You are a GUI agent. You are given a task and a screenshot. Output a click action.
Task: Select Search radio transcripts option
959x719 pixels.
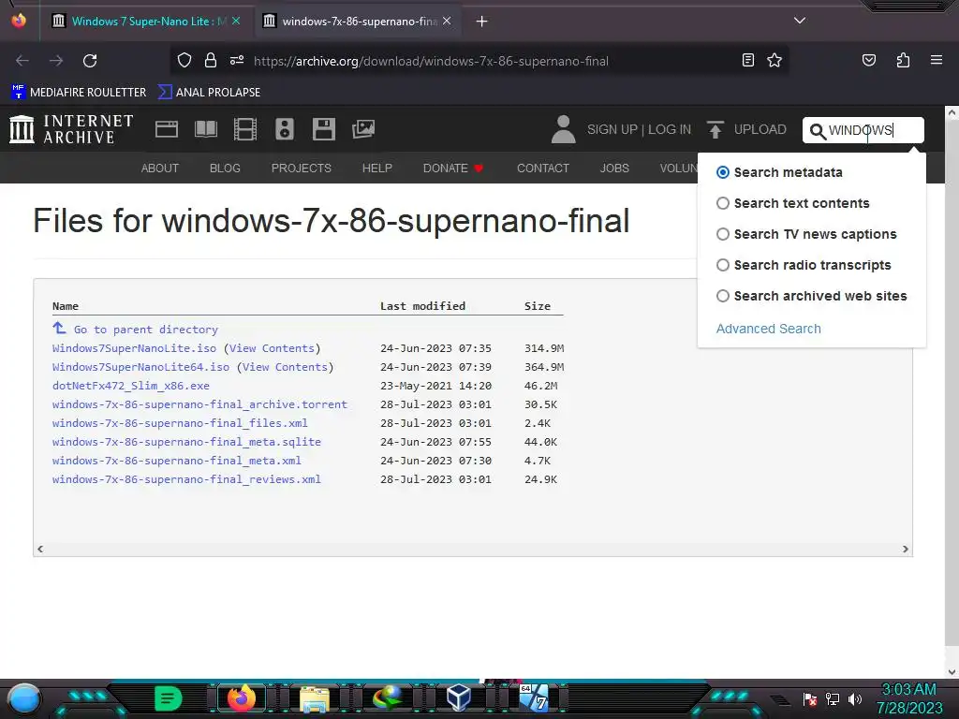pyautogui.click(x=723, y=265)
